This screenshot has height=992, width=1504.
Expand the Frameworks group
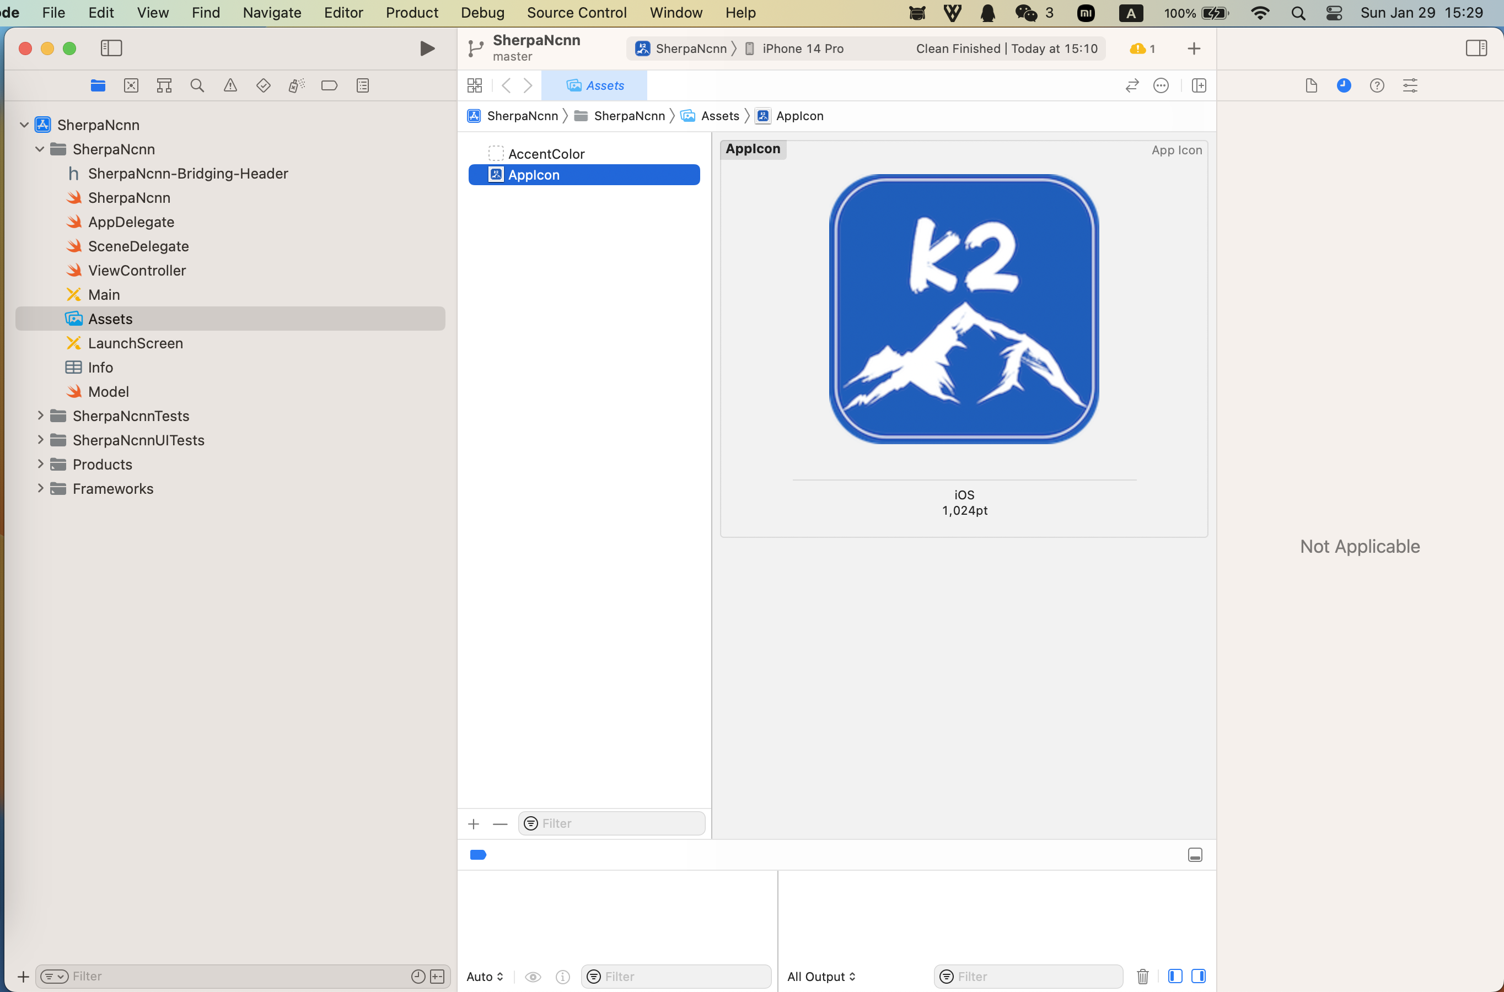coord(40,488)
